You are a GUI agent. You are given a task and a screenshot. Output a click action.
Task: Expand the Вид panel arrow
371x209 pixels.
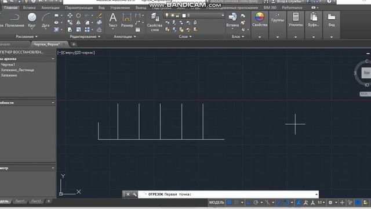coord(332,37)
